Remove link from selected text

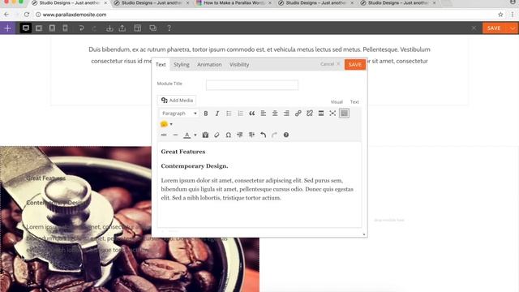coord(310,114)
